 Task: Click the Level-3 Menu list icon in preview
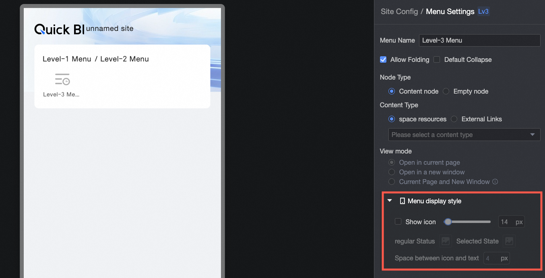pos(62,79)
